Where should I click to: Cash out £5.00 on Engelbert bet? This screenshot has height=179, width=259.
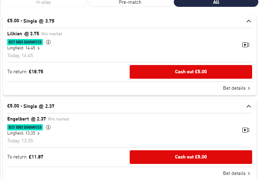tap(191, 157)
